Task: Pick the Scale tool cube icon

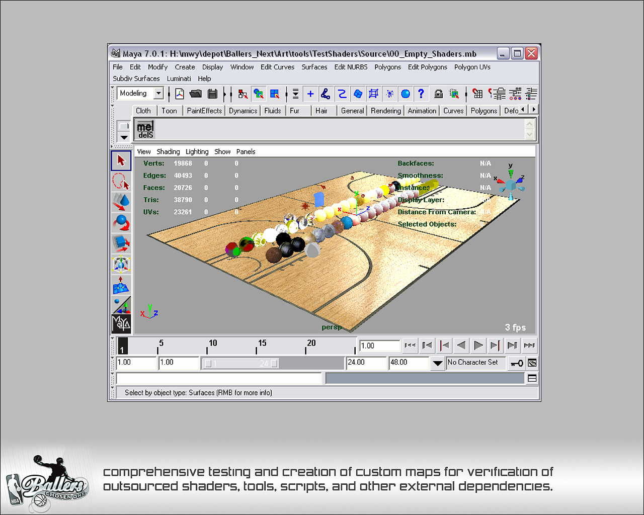Action: tap(121, 243)
